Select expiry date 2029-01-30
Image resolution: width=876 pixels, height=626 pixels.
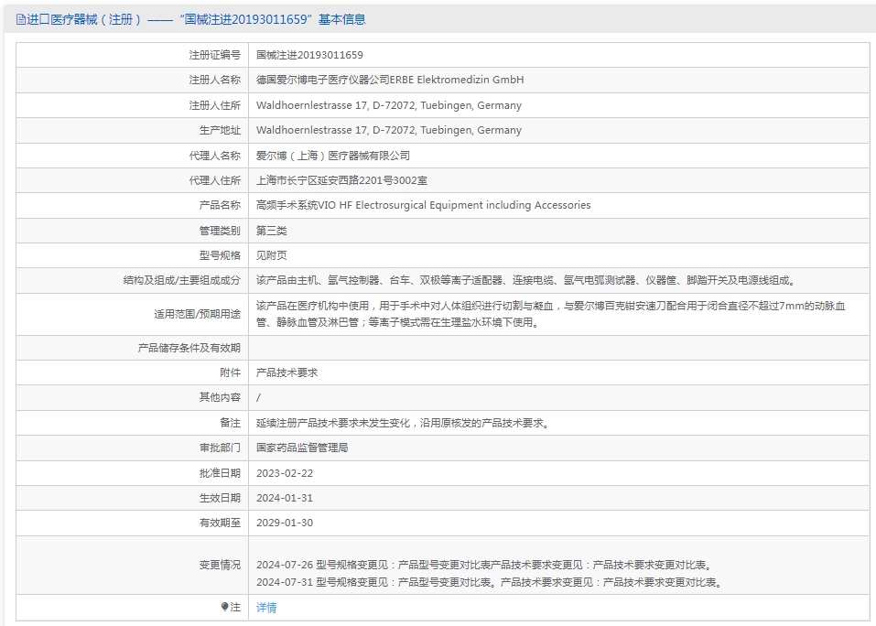(285, 523)
